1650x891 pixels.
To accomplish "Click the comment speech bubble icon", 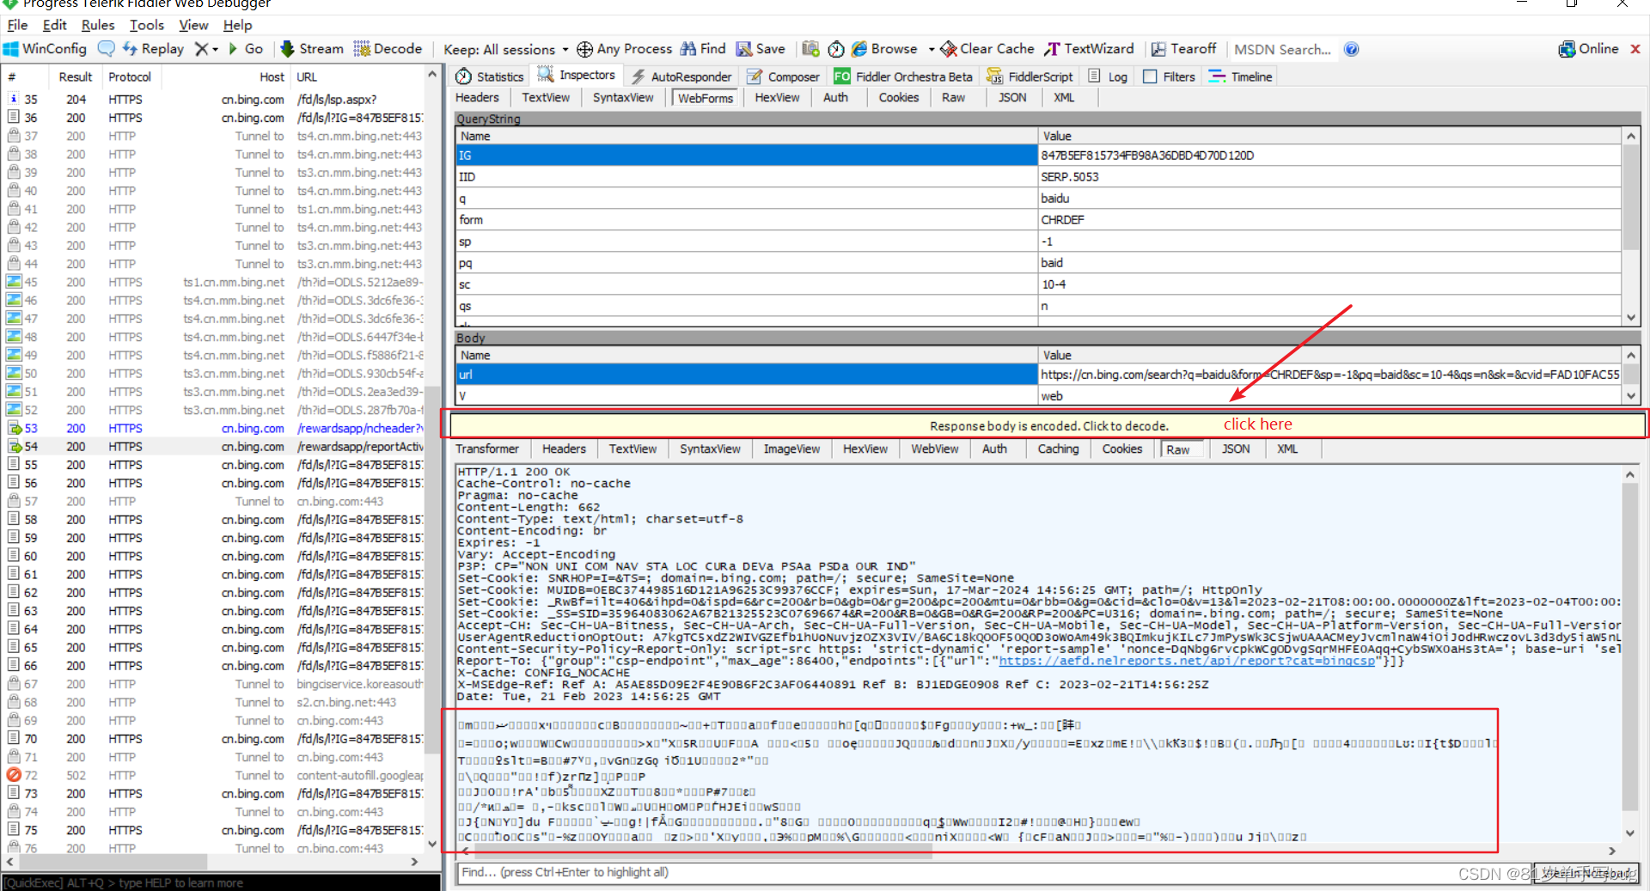I will tap(107, 49).
